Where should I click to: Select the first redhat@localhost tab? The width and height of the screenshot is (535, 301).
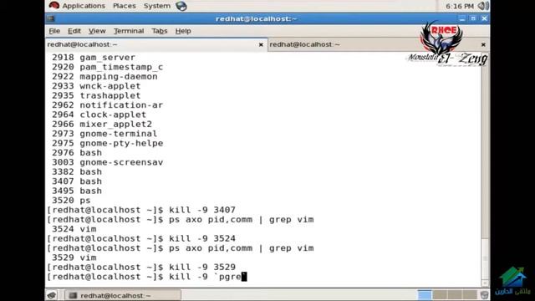(156, 44)
